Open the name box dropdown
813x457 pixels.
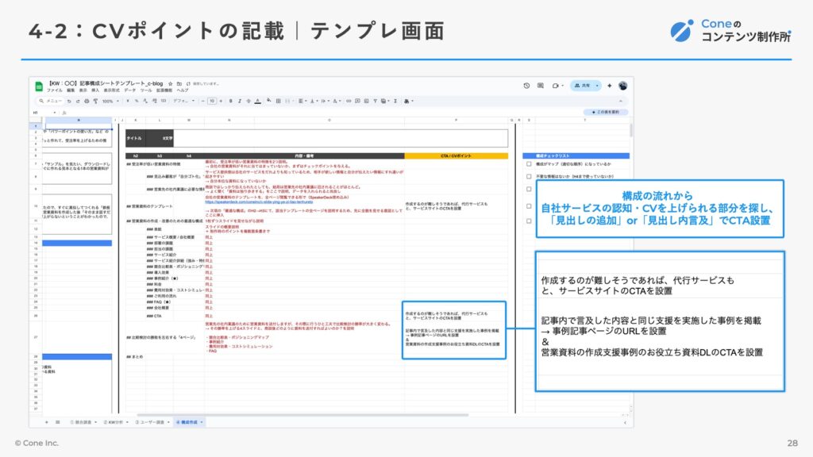click(55, 113)
